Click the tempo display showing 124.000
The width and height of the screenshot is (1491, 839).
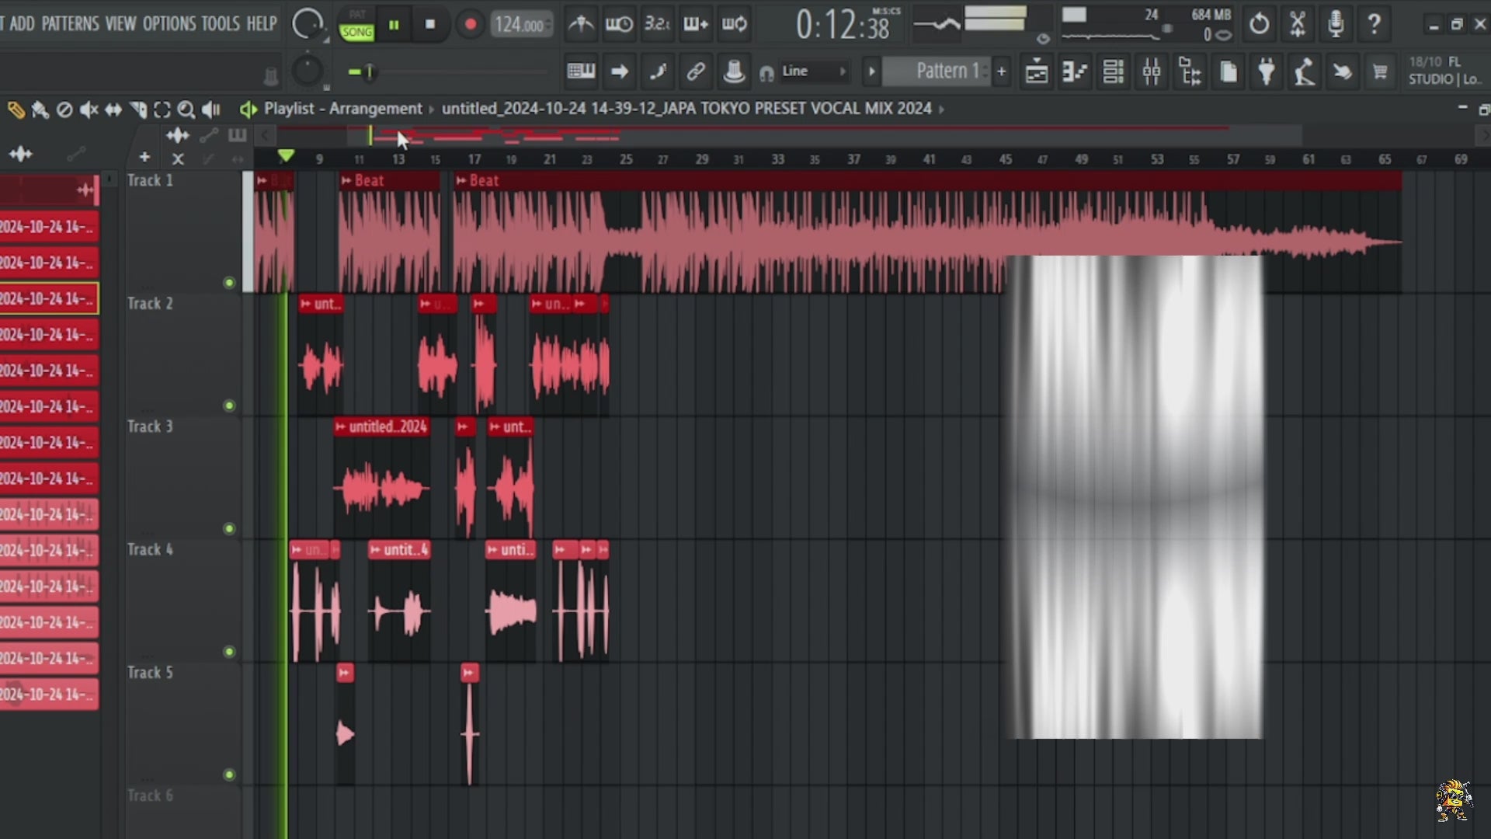click(x=516, y=24)
